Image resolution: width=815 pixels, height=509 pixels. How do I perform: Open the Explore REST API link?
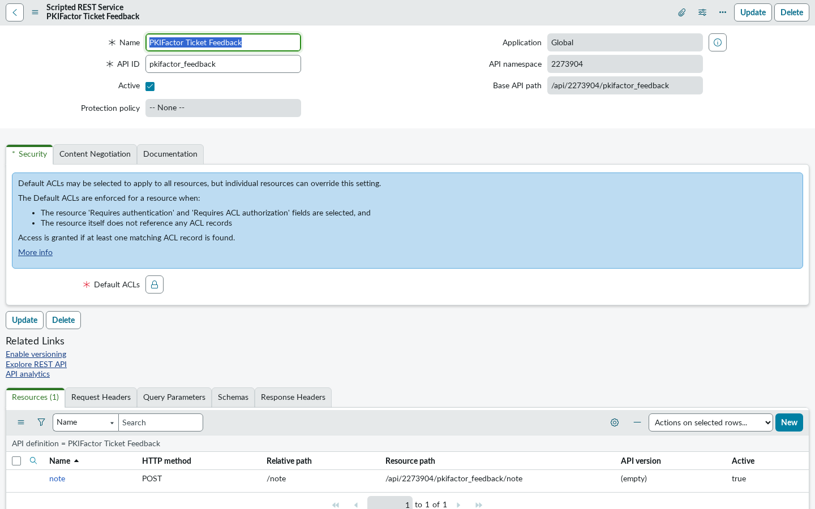tap(36, 364)
